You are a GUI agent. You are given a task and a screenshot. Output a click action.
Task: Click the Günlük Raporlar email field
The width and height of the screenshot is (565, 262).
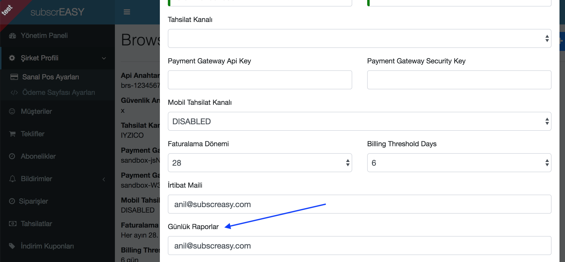pos(359,246)
